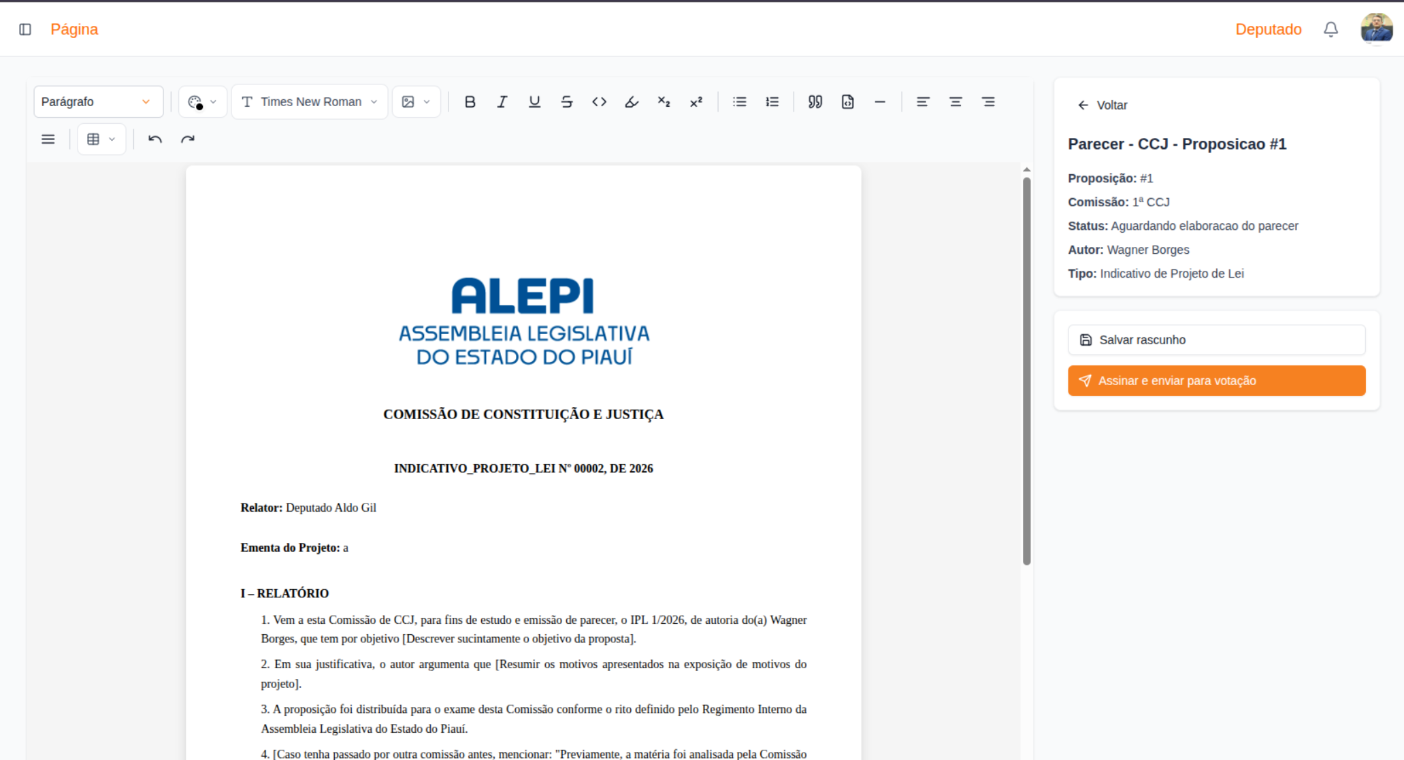Screen dimensions: 1404x760
Task: Click the Autor: Wagner Borges text
Action: (1128, 250)
